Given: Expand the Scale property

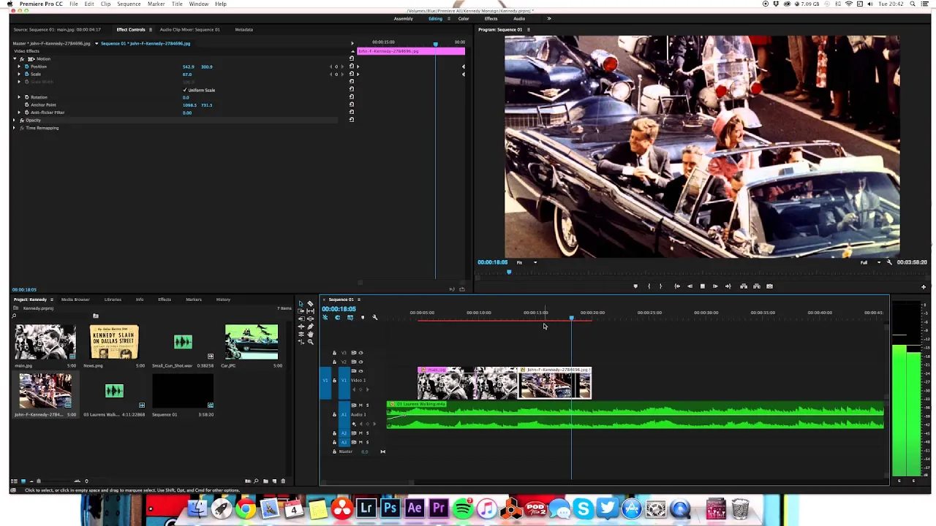Looking at the screenshot, I should (19, 74).
